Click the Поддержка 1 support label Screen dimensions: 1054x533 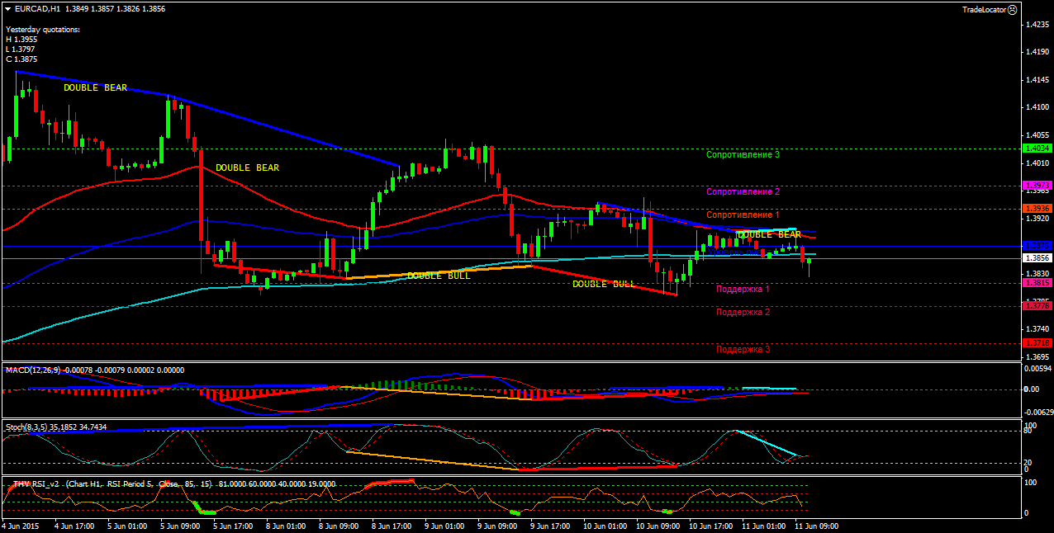coord(743,289)
